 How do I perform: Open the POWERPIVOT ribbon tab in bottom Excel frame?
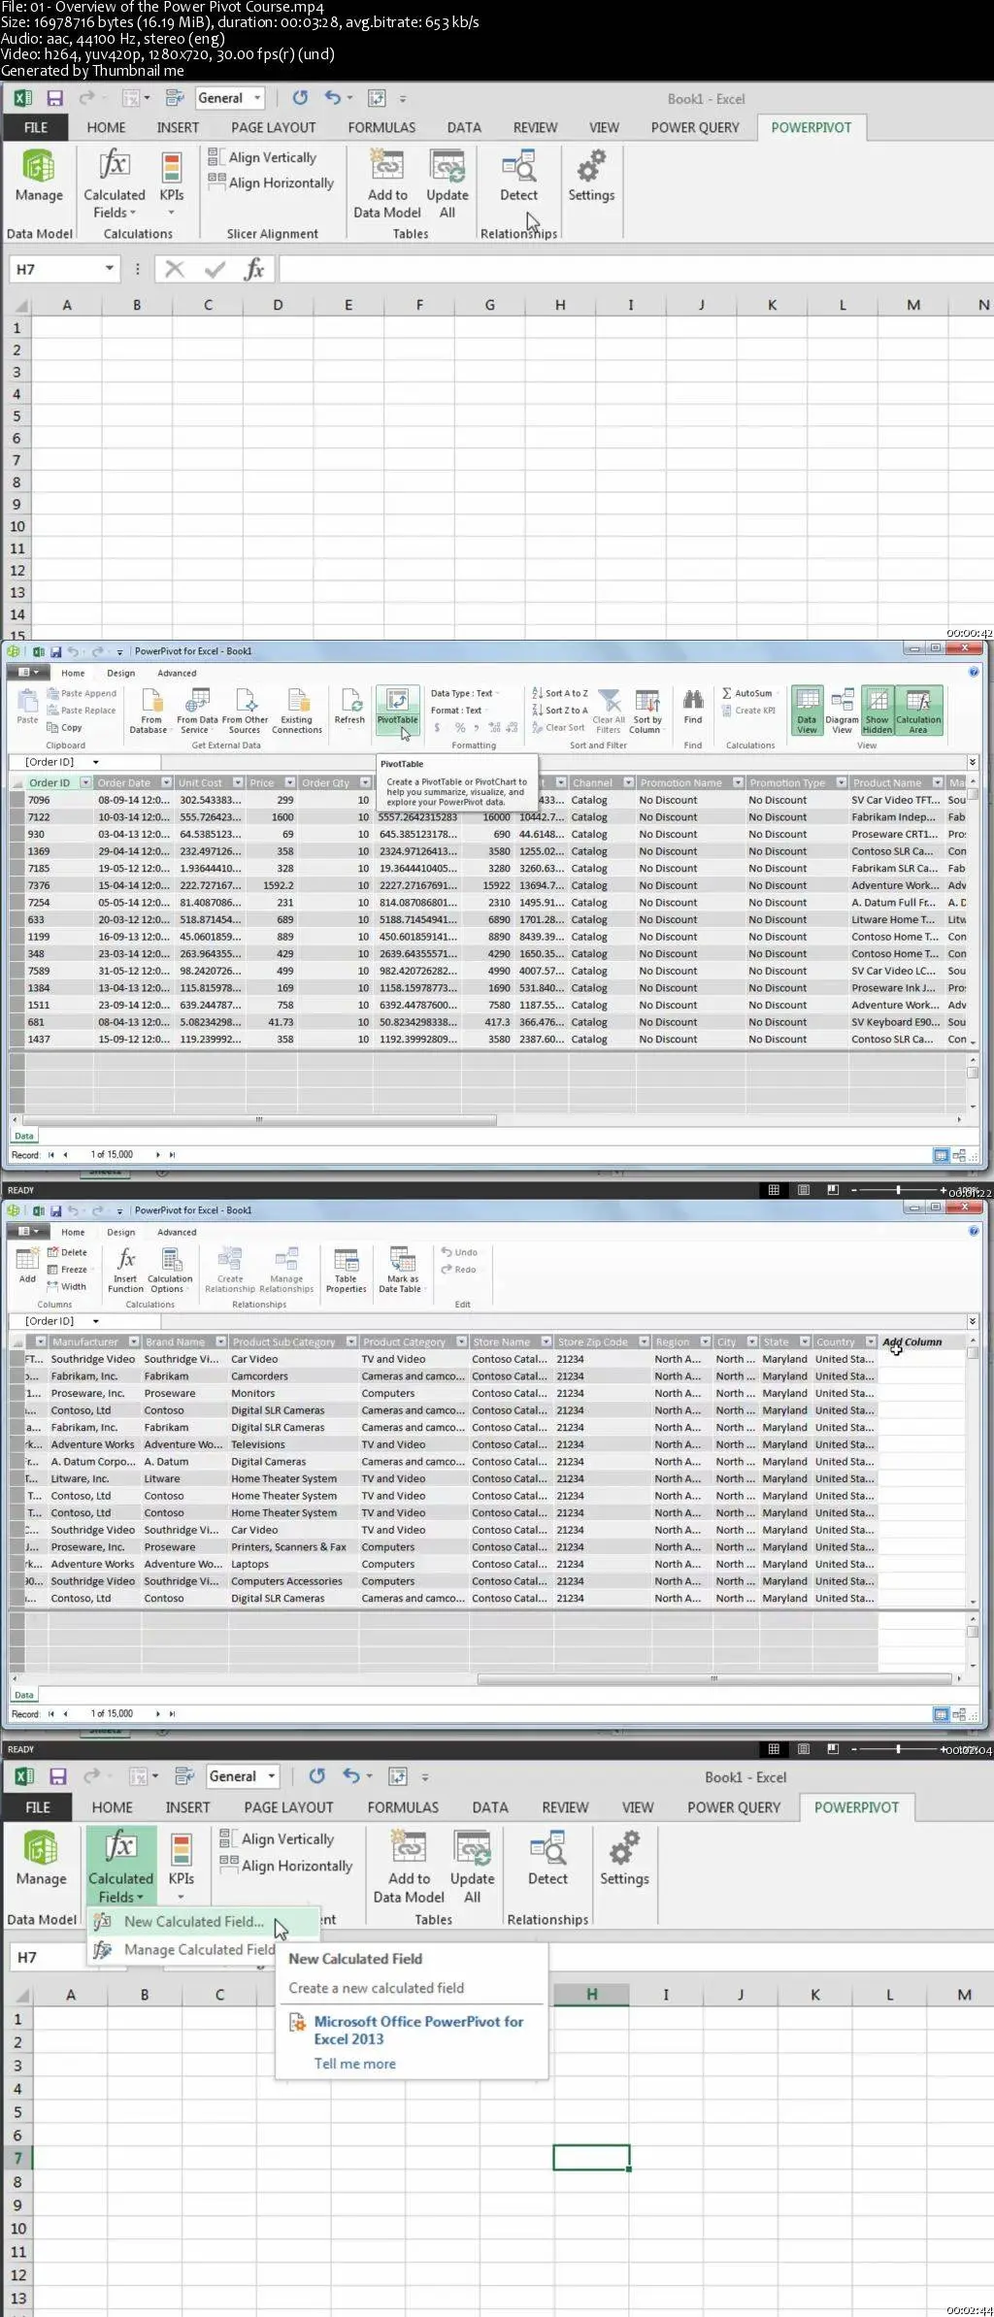coord(856,1807)
